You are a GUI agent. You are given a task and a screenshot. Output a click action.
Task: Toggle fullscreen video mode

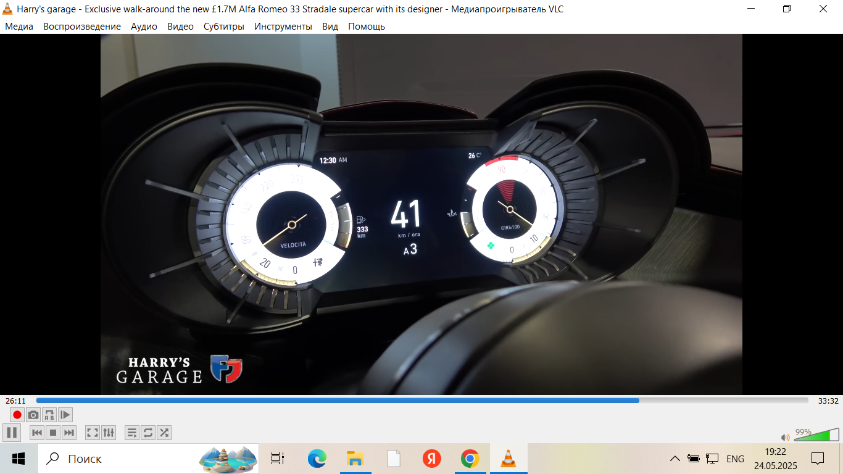tap(93, 433)
